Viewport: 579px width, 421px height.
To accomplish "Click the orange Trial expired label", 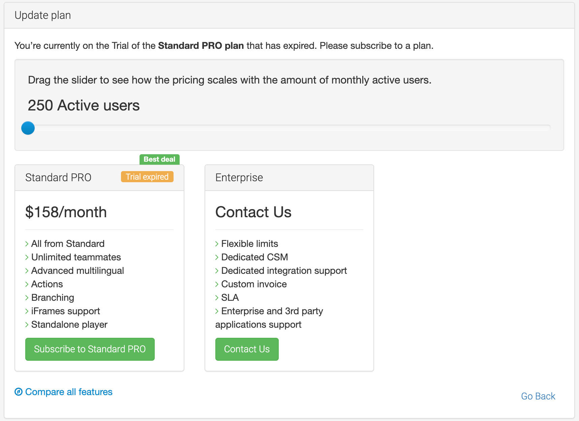I will pos(147,177).
